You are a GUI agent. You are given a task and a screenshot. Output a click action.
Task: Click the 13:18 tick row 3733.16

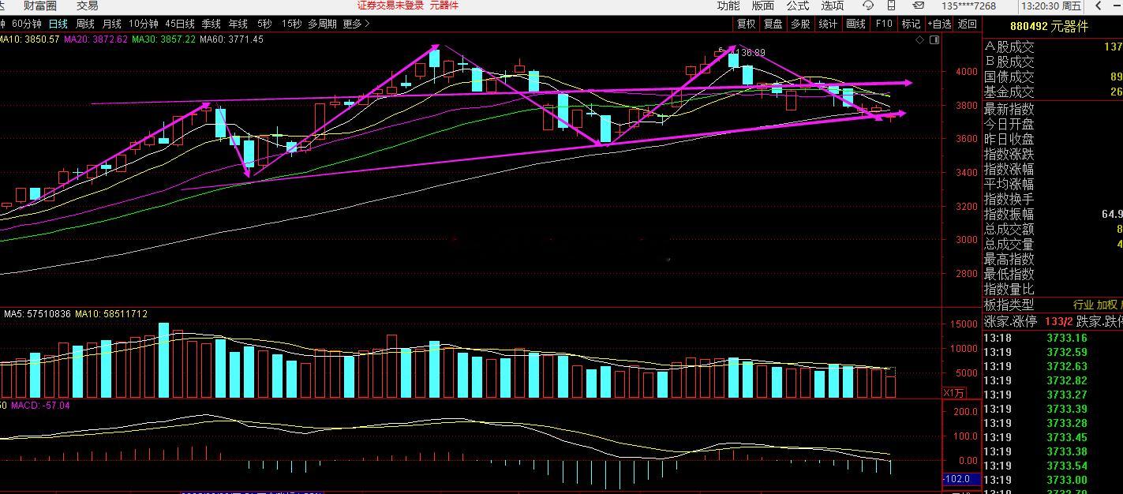tap(1053, 338)
